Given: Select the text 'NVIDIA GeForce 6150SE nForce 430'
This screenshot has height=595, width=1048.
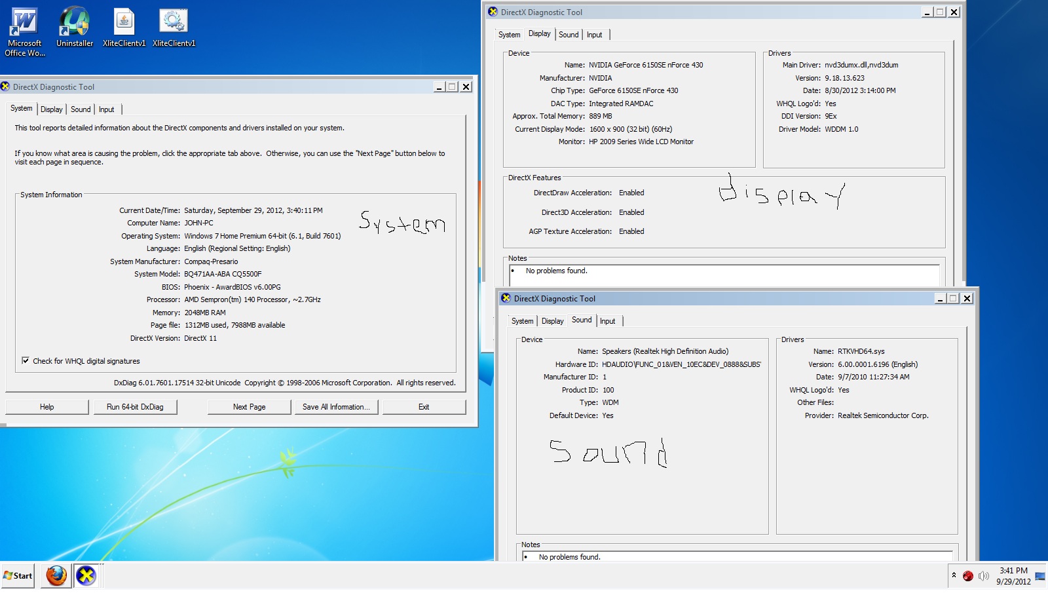Looking at the screenshot, I should pos(646,65).
